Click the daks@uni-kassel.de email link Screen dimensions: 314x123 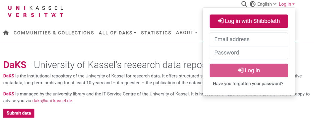coord(52,101)
